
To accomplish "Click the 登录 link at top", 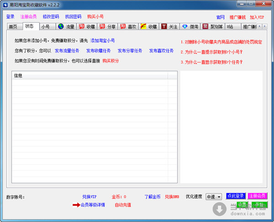I will point(10,17).
